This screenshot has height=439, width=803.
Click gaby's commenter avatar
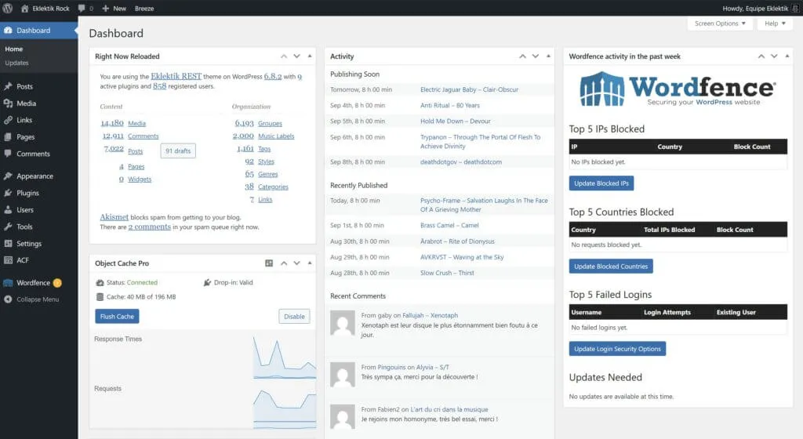tap(343, 323)
